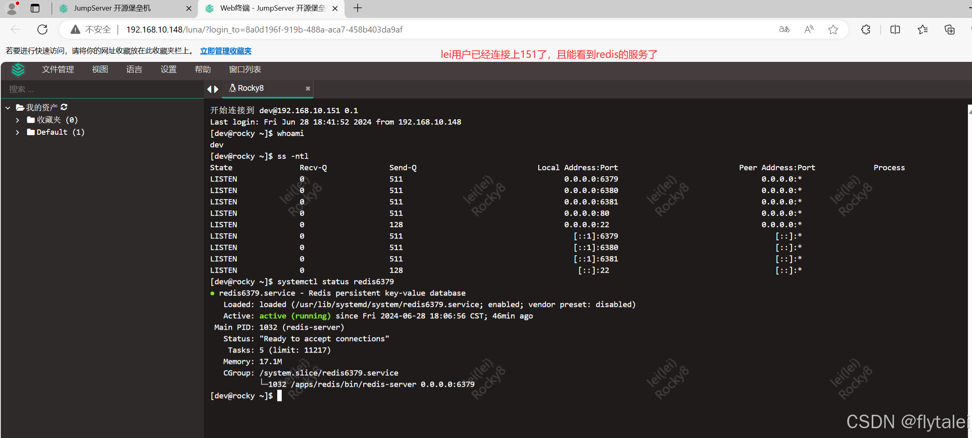The height and width of the screenshot is (438, 972).
Task: Open a new browser tab
Action: [x=358, y=8]
